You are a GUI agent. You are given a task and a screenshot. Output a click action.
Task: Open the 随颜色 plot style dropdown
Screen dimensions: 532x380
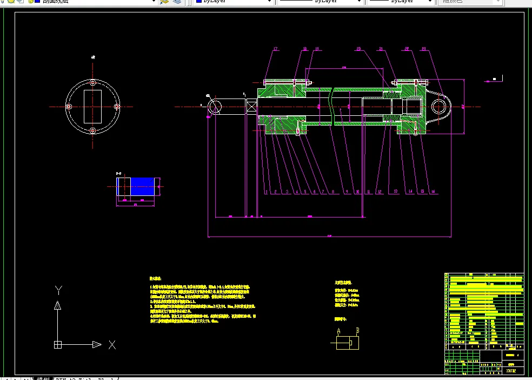(470, 2)
